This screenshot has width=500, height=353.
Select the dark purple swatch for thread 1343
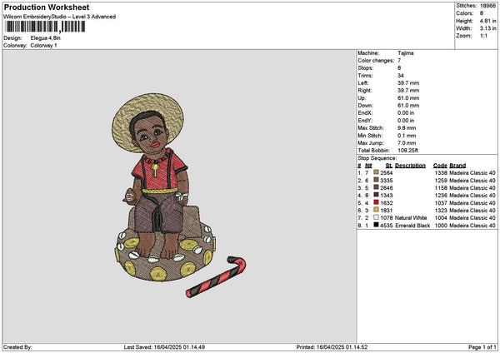click(376, 195)
